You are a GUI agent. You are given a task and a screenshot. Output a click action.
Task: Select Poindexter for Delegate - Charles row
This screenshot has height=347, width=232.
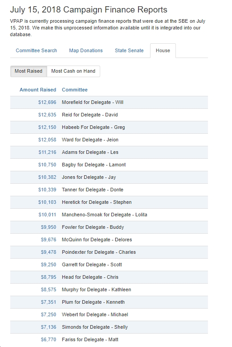(x=109, y=252)
